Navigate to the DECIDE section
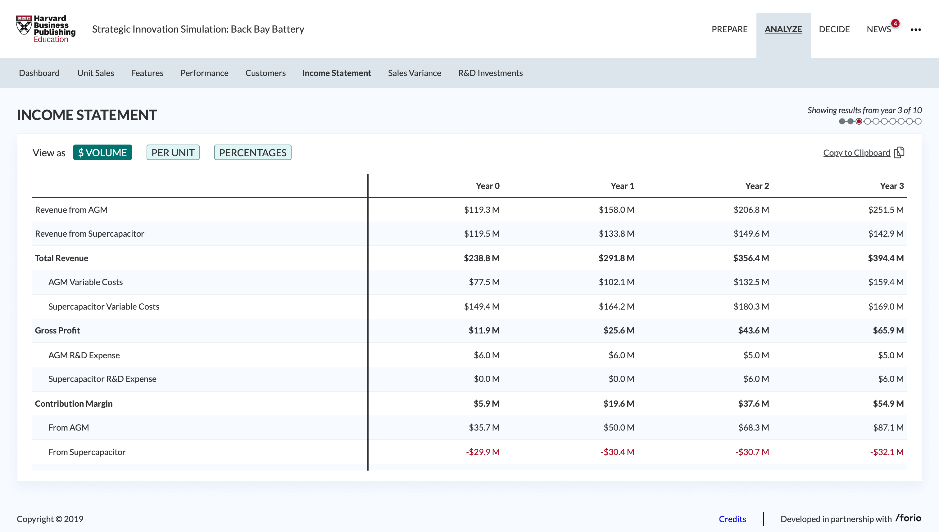 tap(834, 29)
